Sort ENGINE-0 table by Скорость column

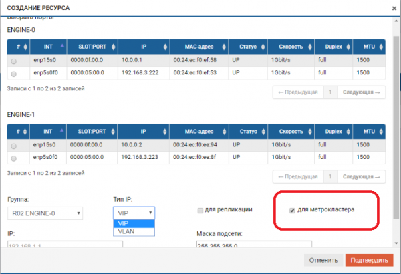(x=291, y=47)
